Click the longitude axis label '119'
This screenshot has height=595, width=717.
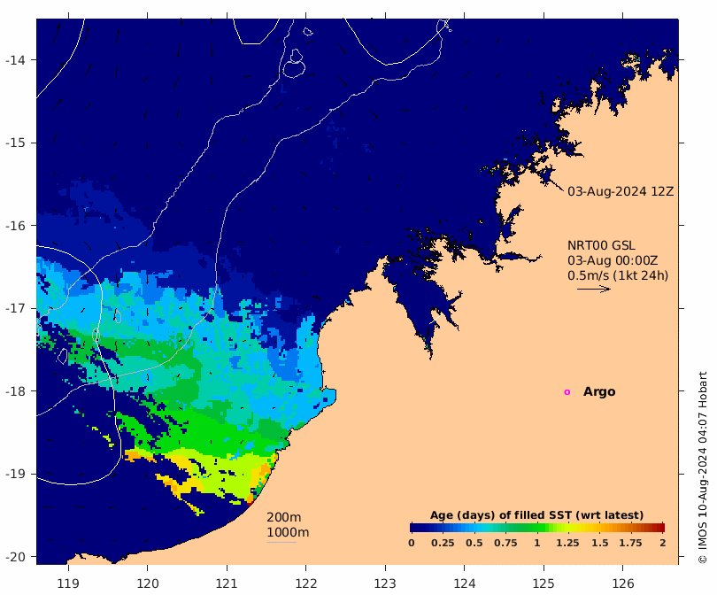point(68,583)
